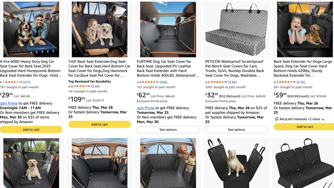Open the (237) reviews link for A-Pce
The width and height of the screenshot is (334, 188).
27,82
